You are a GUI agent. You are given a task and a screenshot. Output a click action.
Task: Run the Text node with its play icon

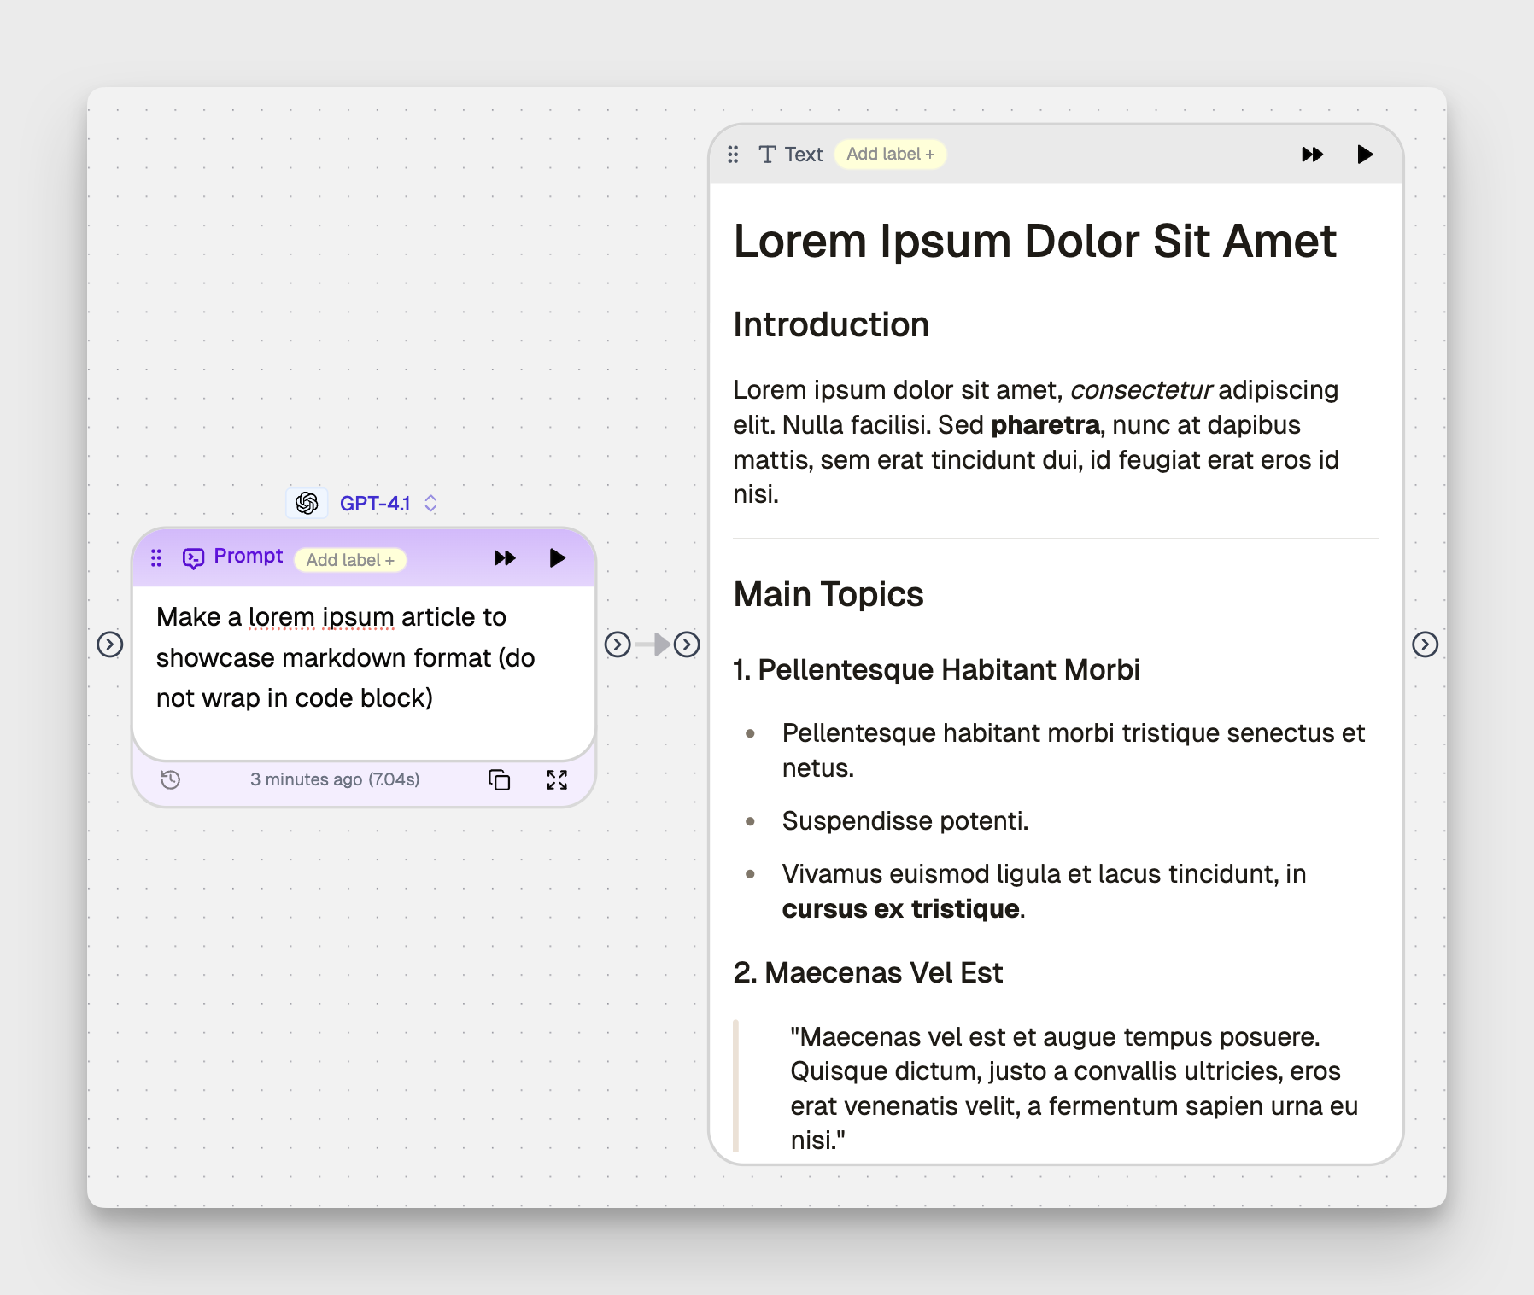tap(1367, 155)
